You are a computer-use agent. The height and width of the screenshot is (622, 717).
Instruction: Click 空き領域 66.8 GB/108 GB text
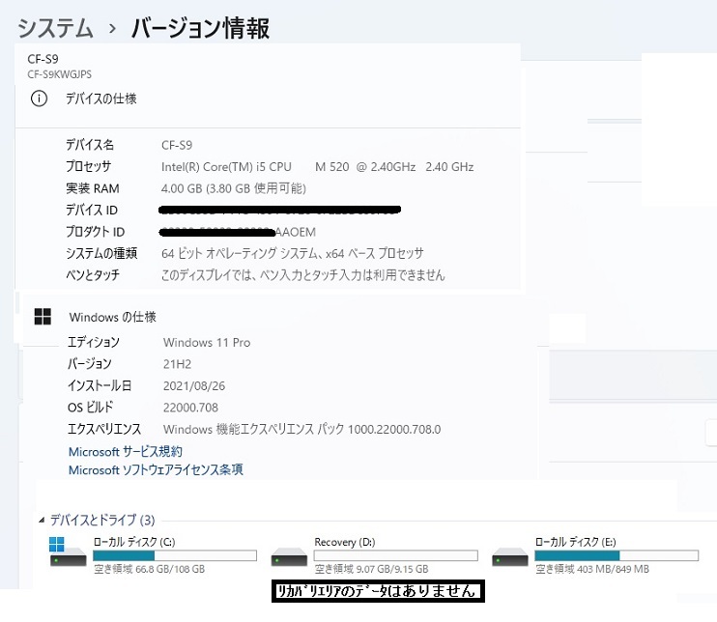point(150,569)
